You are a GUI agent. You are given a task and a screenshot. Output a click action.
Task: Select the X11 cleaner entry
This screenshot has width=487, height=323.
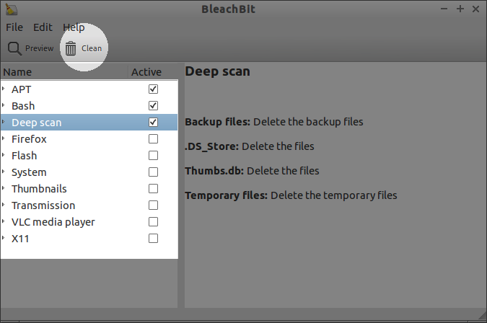click(21, 239)
